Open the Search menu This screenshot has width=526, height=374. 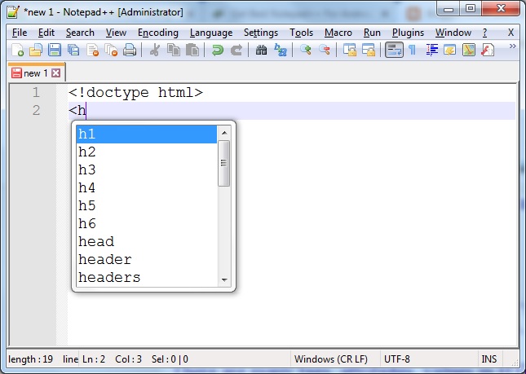pos(80,33)
